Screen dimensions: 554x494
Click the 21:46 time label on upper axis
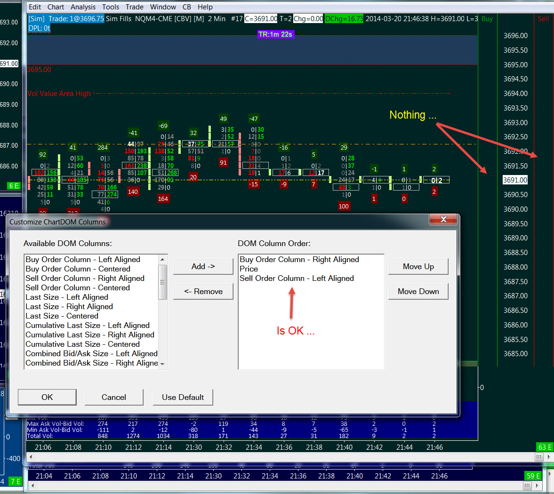coord(434,447)
